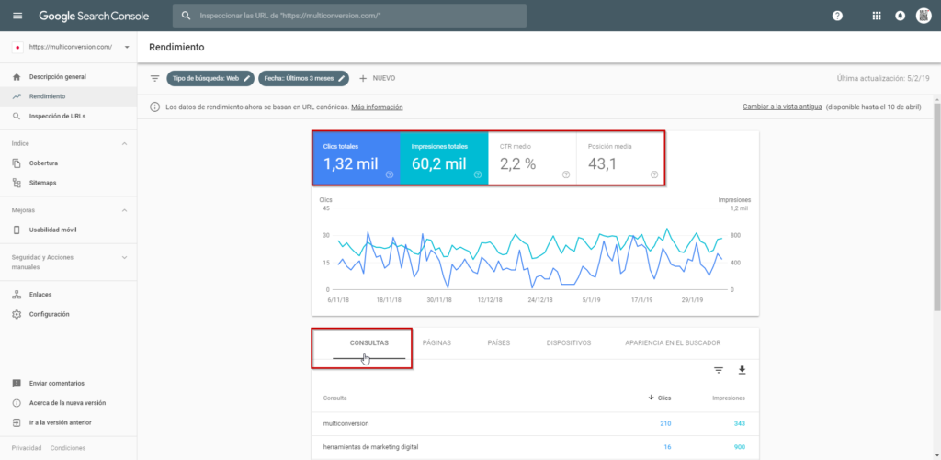
Task: Click Cambiar a la vista antigua link
Action: tap(782, 107)
